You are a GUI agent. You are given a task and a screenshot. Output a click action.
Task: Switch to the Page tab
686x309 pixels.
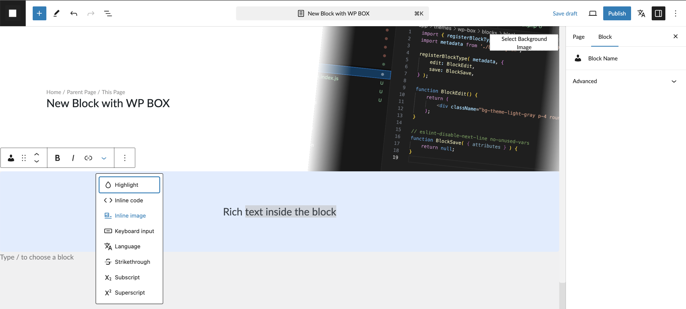point(579,37)
